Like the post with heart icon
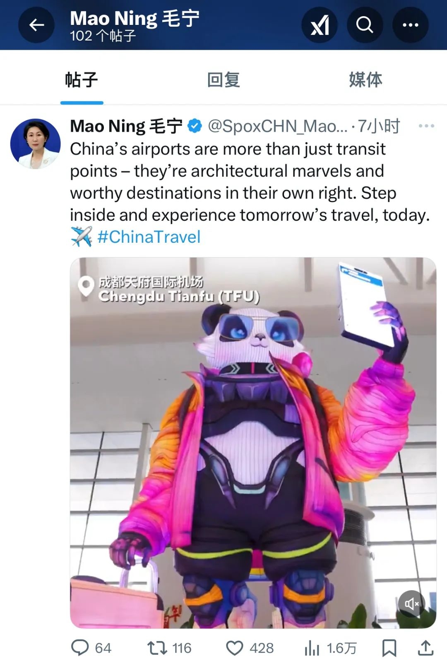This screenshot has height=666, width=447. [x=234, y=648]
